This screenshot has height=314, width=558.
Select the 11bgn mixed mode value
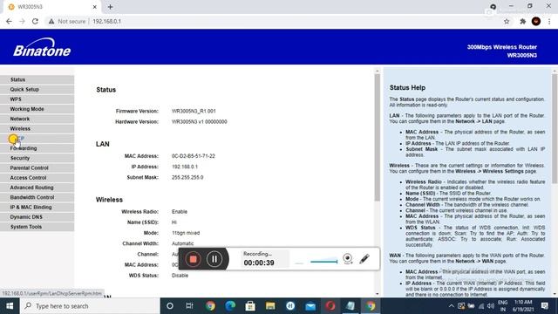186,233
